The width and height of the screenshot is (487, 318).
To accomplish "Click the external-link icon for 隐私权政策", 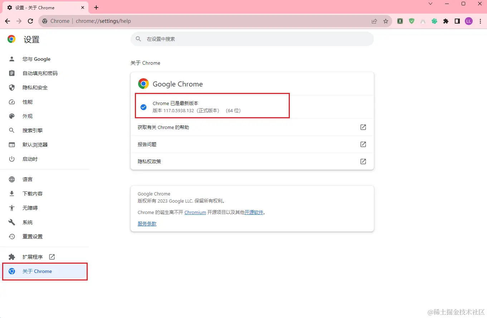I will pyautogui.click(x=363, y=162).
